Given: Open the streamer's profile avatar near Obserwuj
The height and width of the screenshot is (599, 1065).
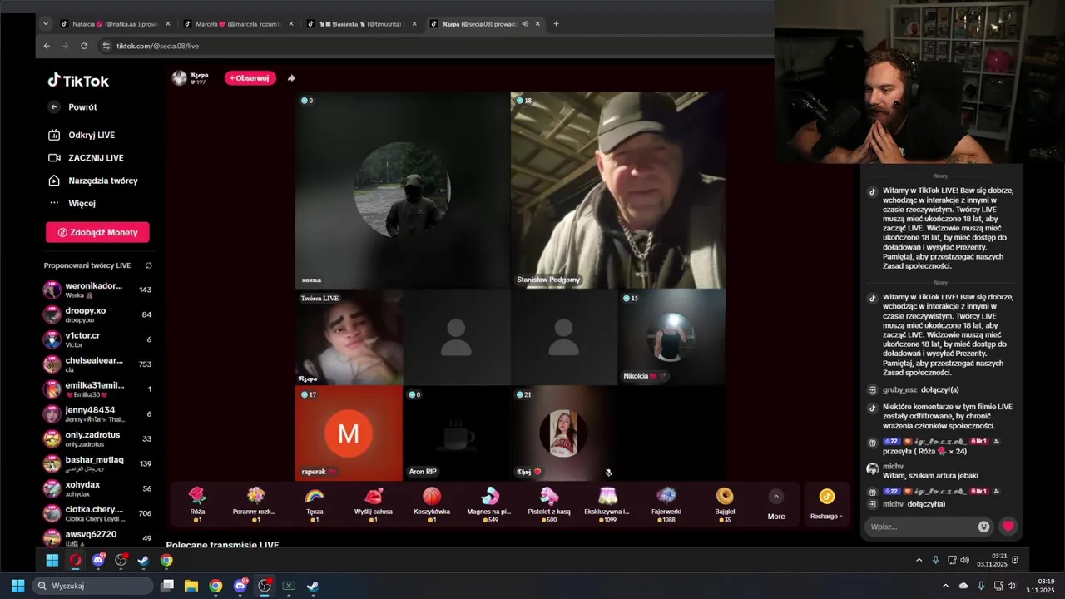Looking at the screenshot, I should tap(179, 78).
